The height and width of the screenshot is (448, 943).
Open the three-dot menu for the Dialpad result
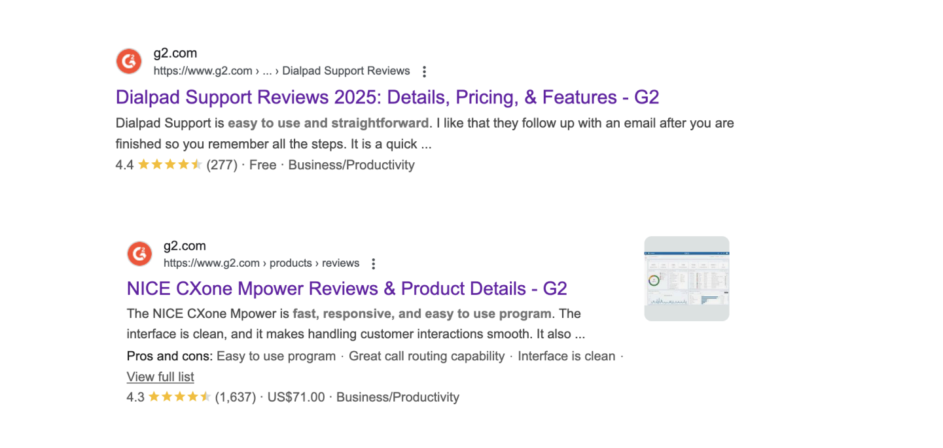[x=424, y=71]
